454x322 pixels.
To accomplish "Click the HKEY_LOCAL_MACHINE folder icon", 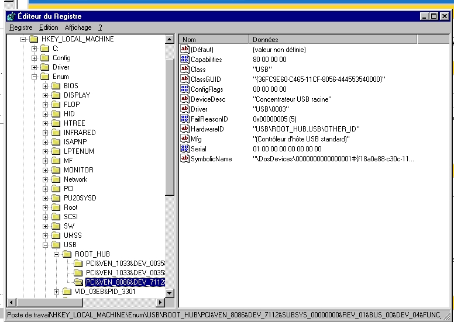I will point(34,39).
